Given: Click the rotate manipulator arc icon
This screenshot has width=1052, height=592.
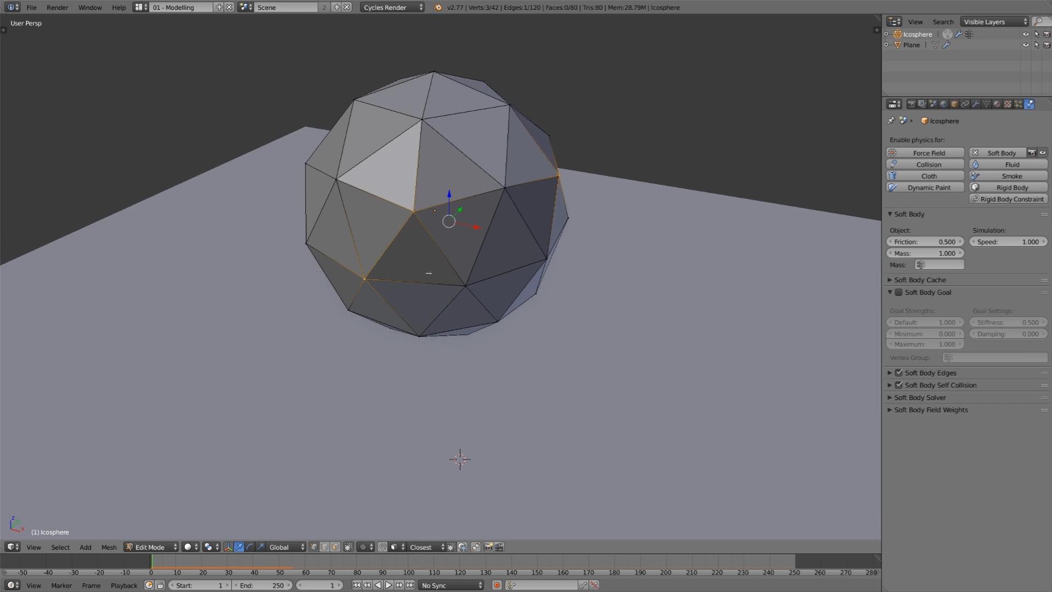Looking at the screenshot, I should tap(250, 547).
